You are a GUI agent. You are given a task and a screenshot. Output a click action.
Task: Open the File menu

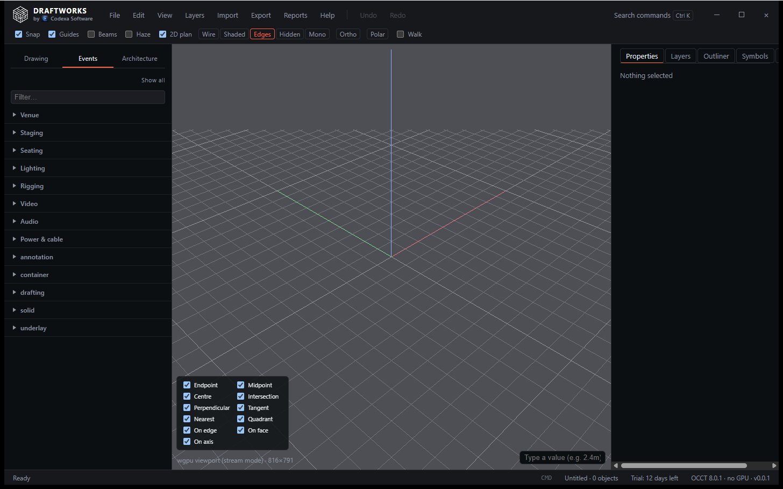click(115, 15)
